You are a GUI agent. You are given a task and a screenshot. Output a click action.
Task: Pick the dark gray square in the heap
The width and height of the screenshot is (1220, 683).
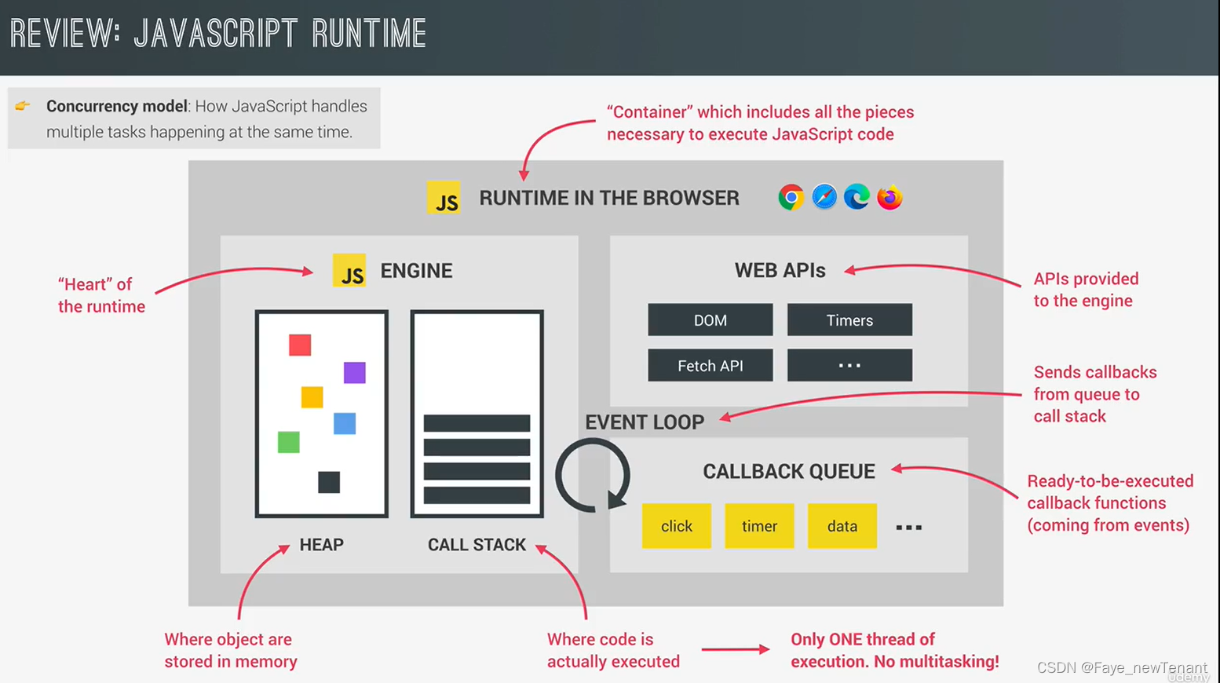329,482
